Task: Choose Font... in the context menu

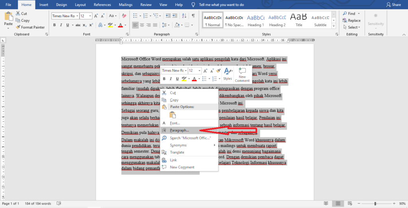Action: click(x=189, y=123)
